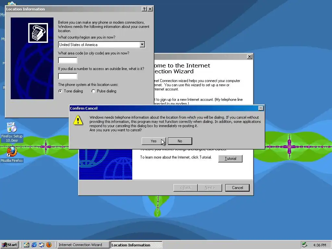
Task: Open the country/region dropdown
Action: click(142, 44)
